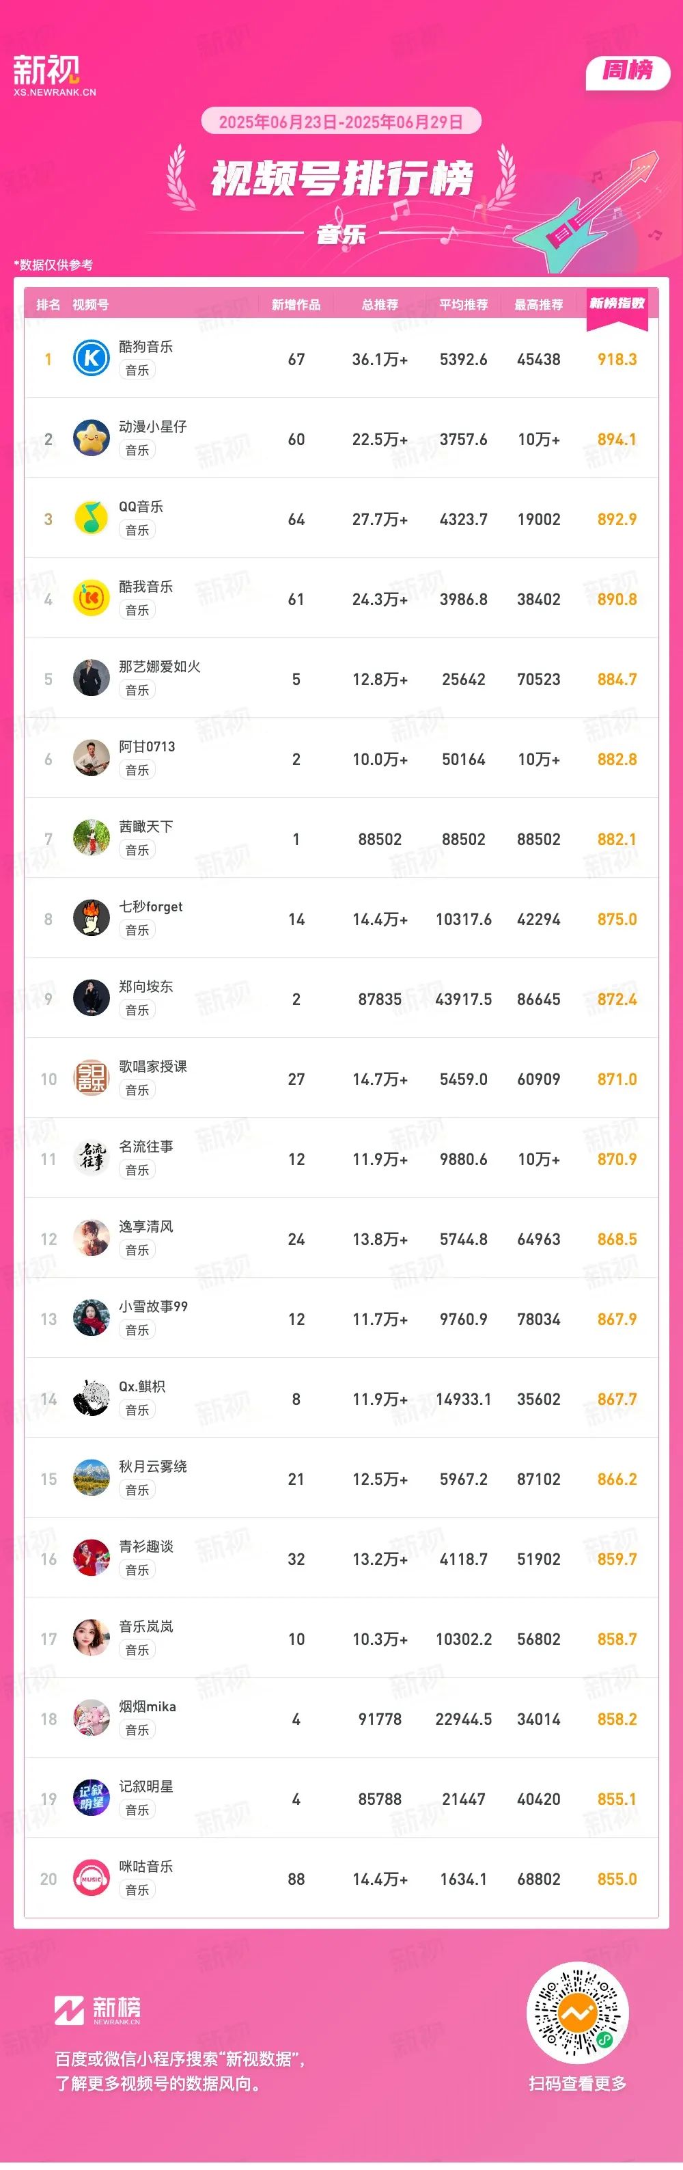Click the 新榜指数 column header

(617, 304)
